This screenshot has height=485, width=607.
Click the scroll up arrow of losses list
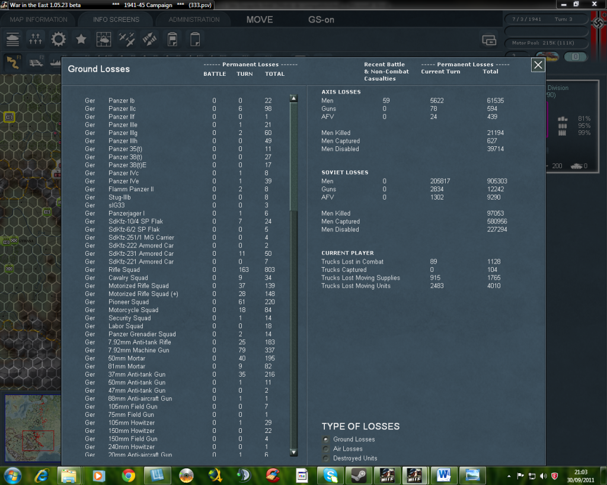pos(294,98)
